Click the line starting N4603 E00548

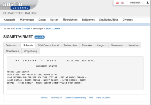[x=47, y=80]
